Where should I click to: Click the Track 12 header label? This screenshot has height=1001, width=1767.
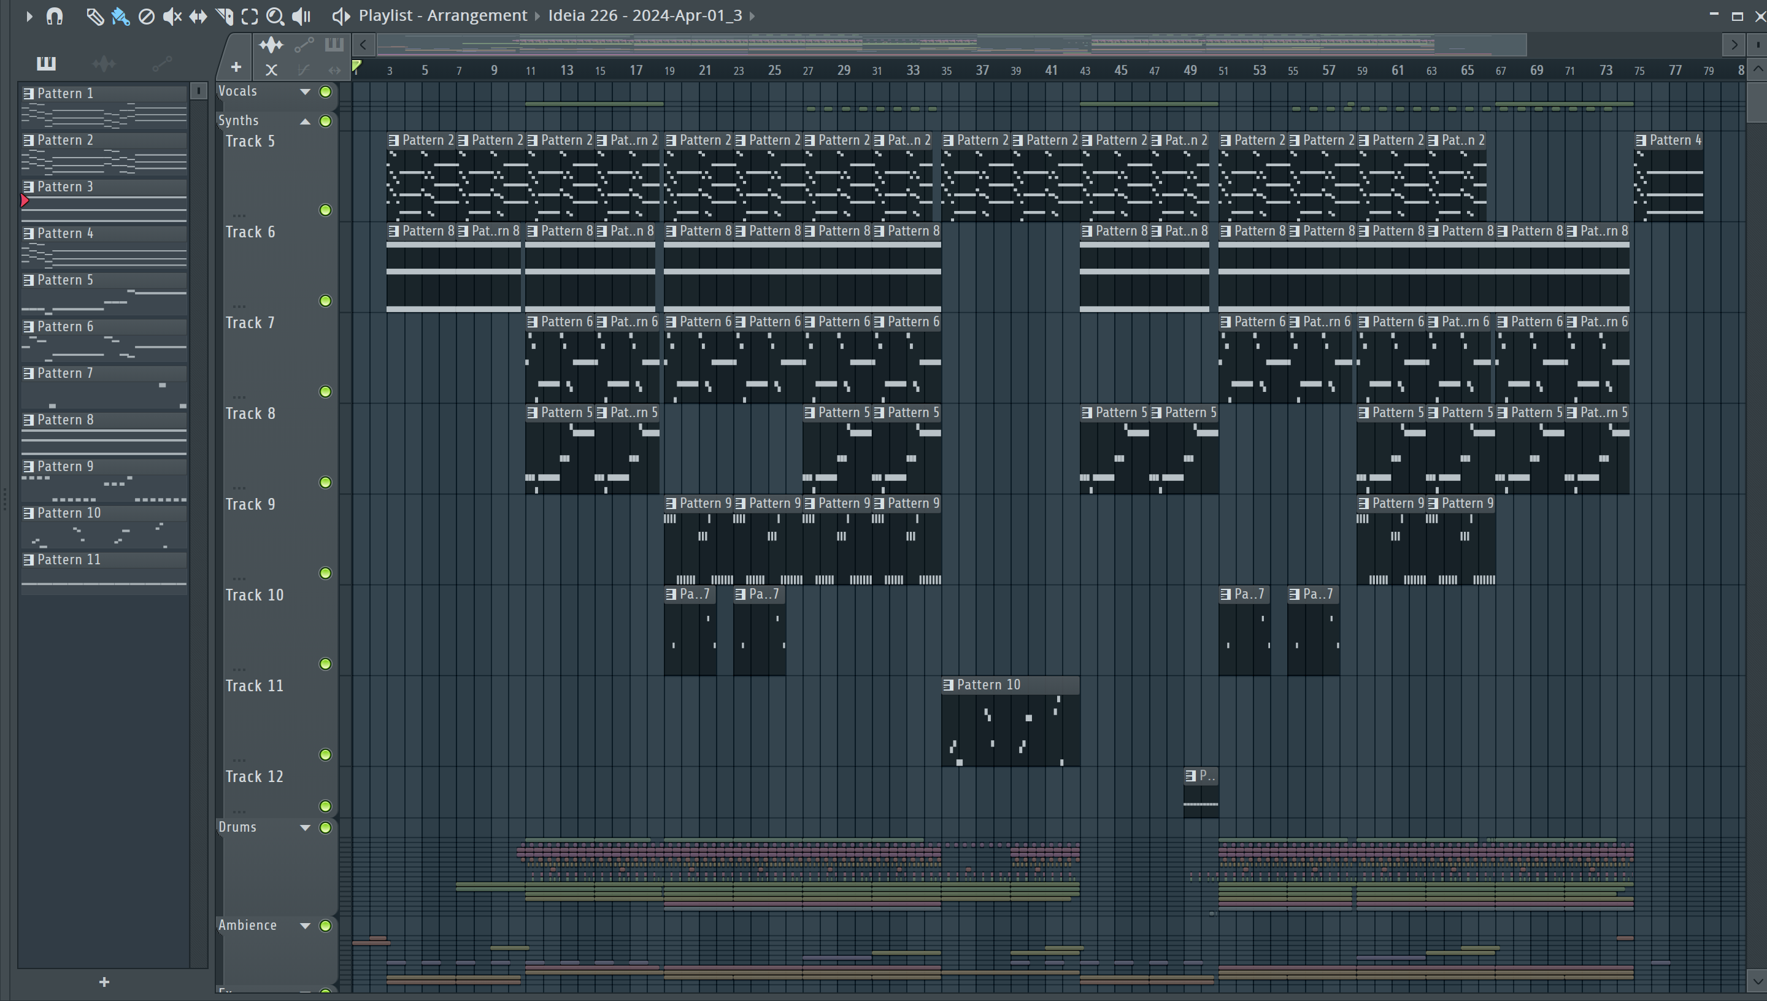(255, 776)
